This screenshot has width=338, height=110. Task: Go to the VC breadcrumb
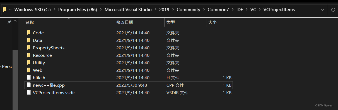pos(253,10)
